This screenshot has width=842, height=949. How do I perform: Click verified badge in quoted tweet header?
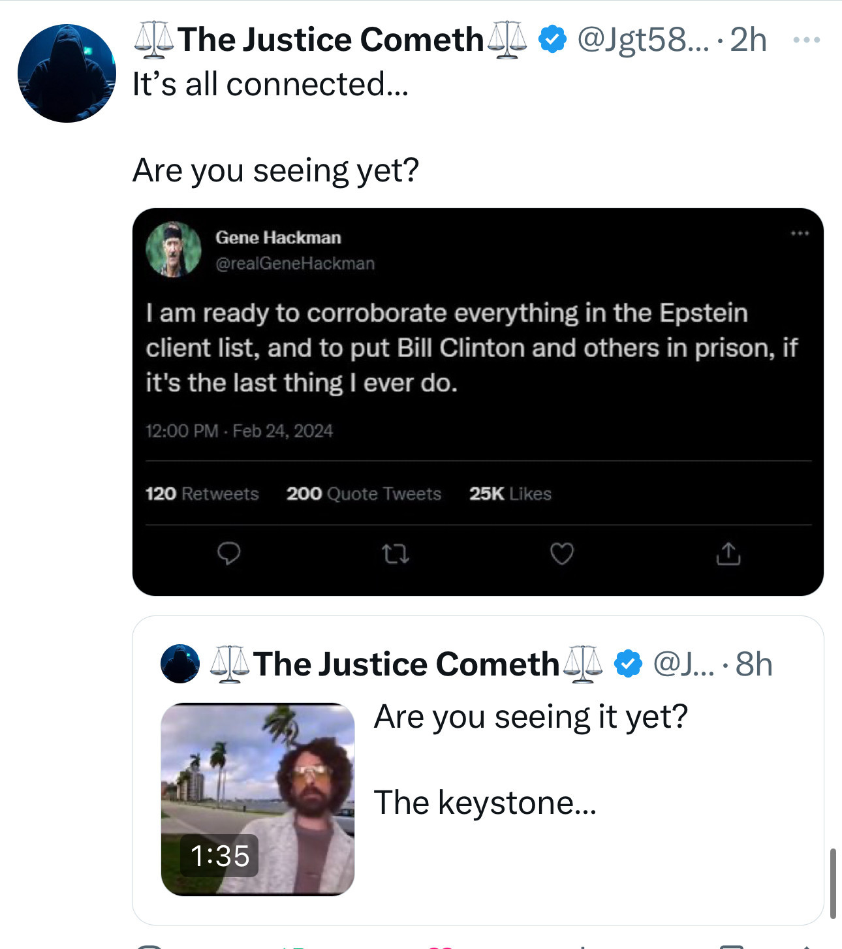tap(628, 664)
